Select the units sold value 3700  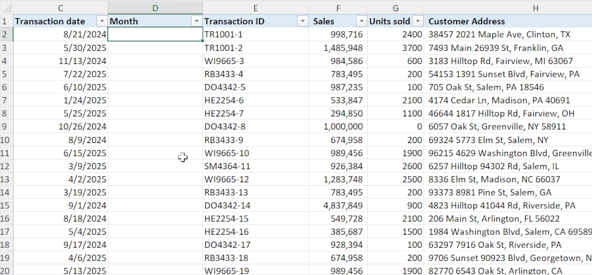click(x=395, y=48)
